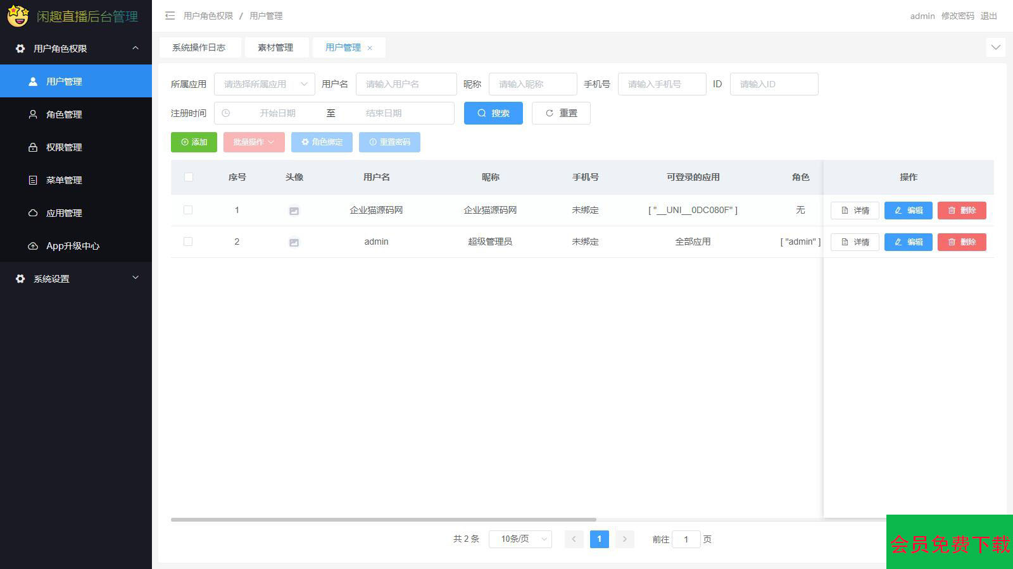Check the checkbox for the admin row
The image size is (1013, 569).
coord(188,242)
